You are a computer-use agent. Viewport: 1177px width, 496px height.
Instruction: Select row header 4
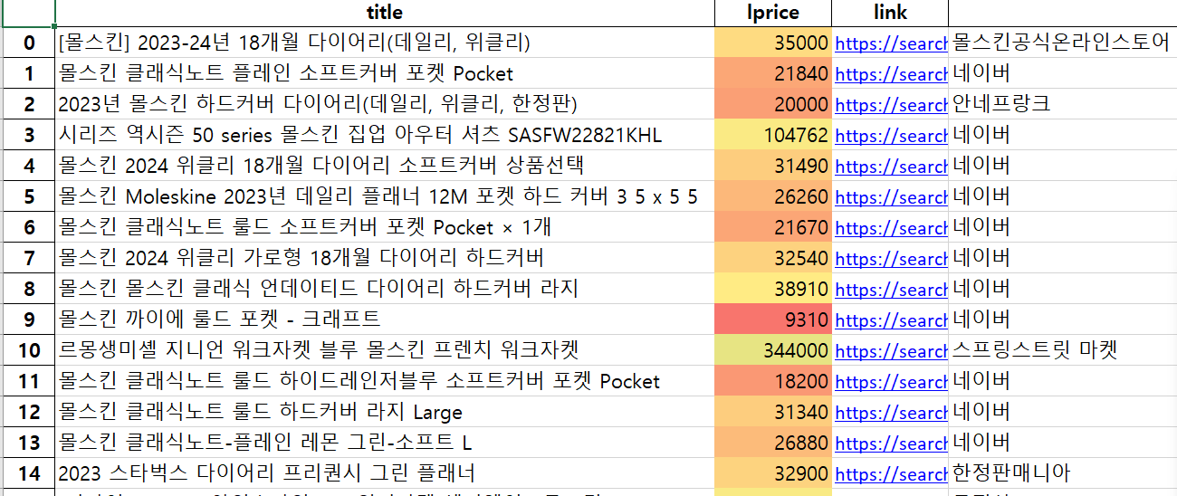28,166
